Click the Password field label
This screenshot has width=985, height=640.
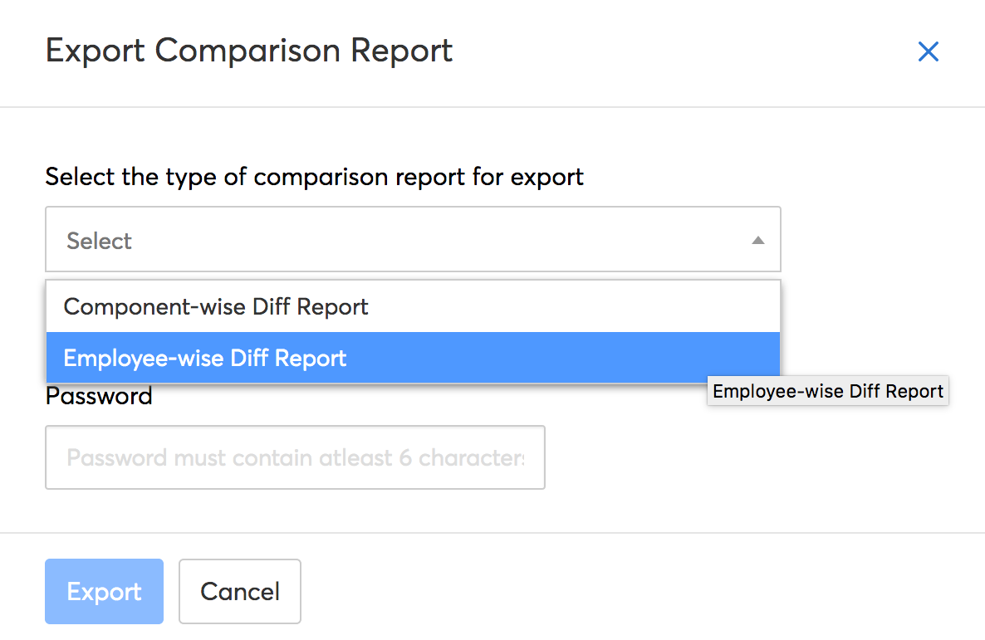tap(98, 396)
